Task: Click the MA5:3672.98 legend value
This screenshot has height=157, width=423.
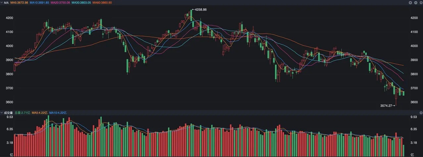Action: pos(20,3)
